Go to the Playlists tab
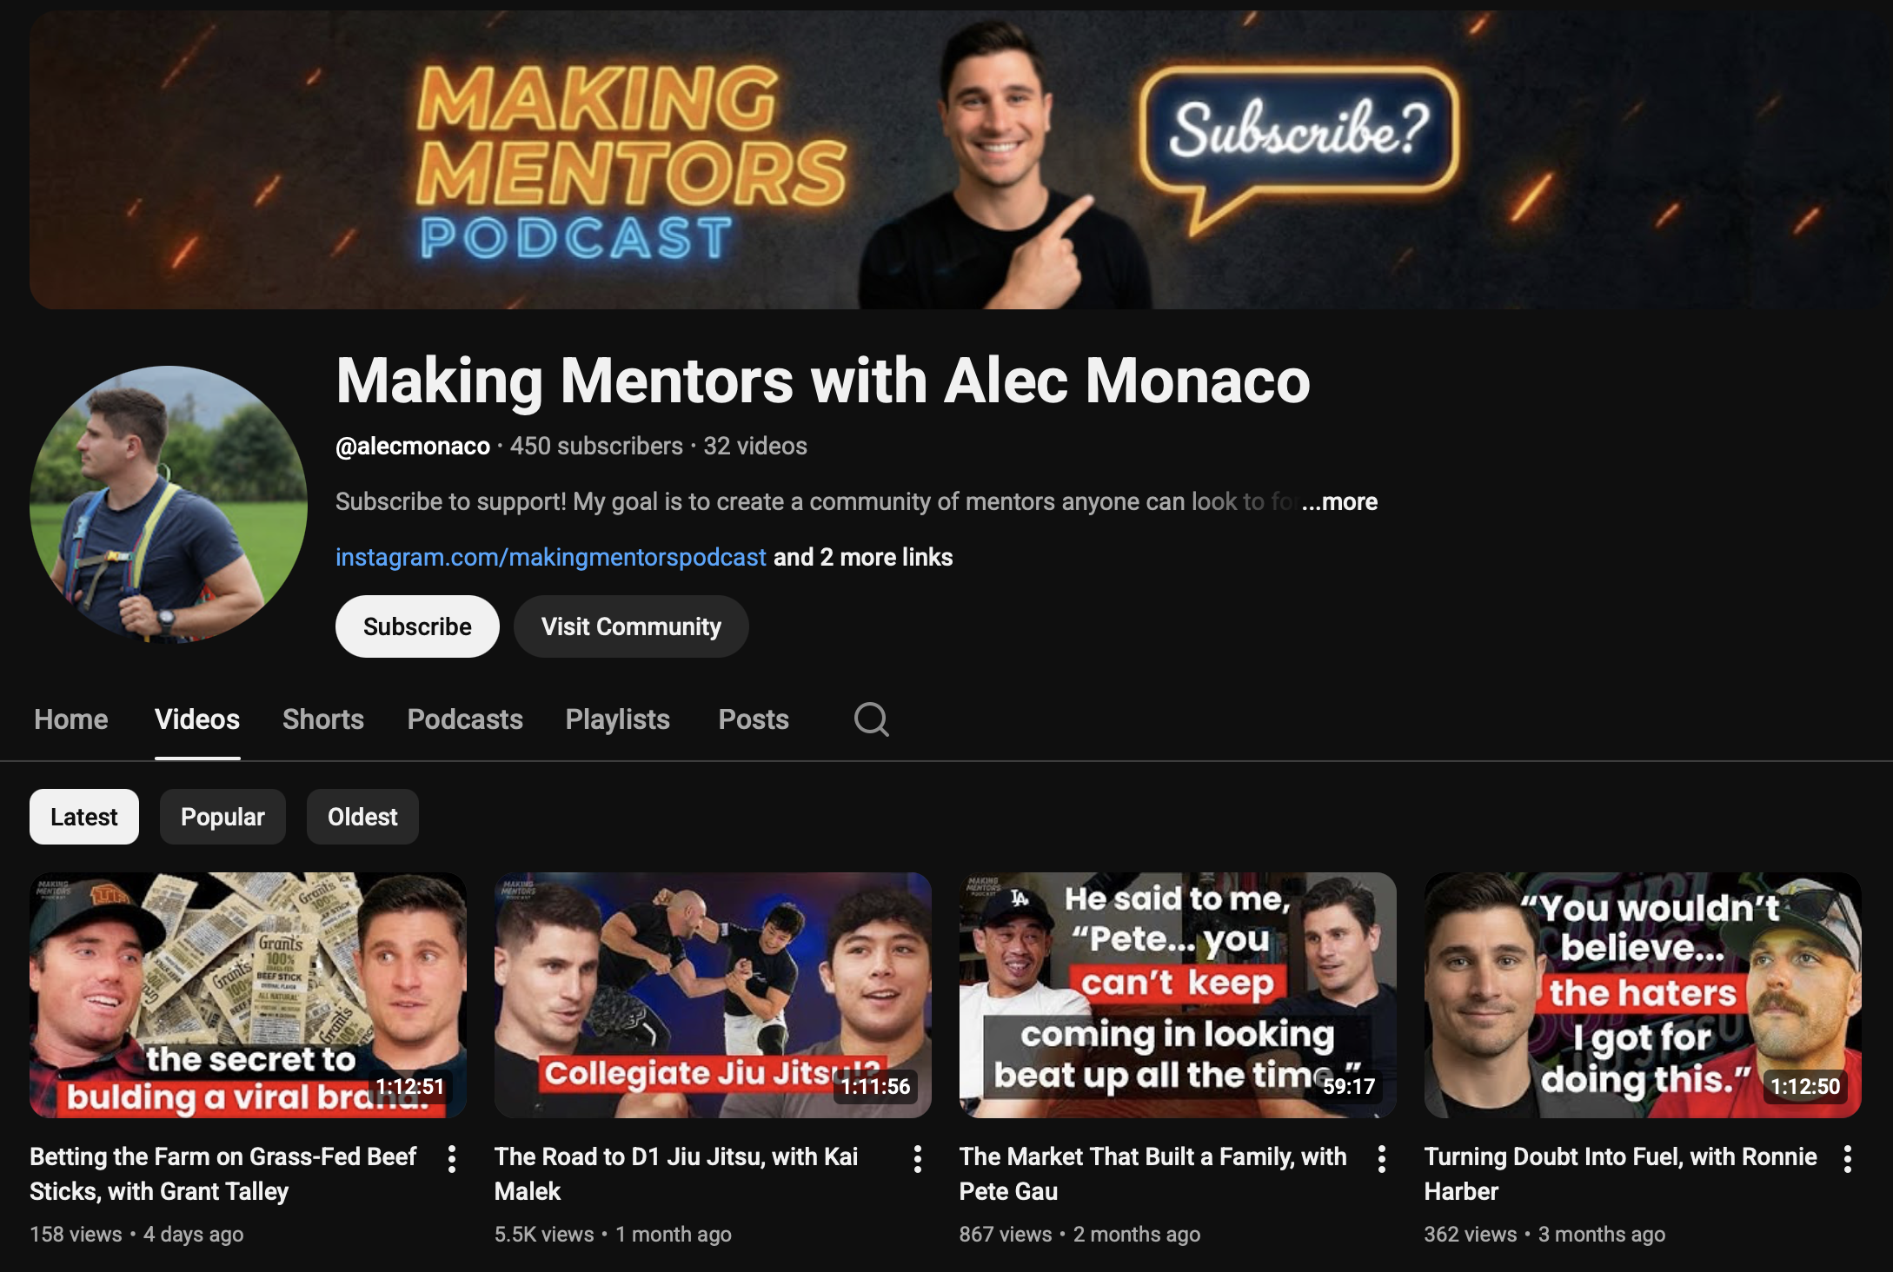This screenshot has height=1272, width=1893. pos(618,719)
